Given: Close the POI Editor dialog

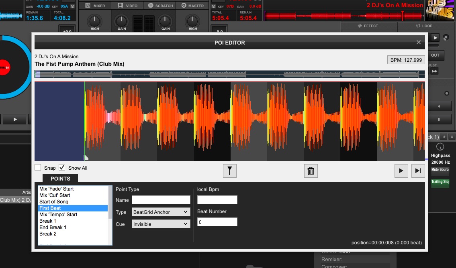Looking at the screenshot, I should pos(419,43).
